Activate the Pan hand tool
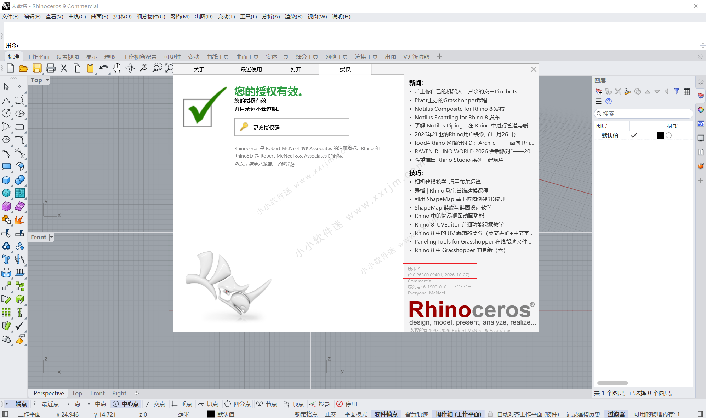The height and width of the screenshot is (418, 706). coord(116,68)
